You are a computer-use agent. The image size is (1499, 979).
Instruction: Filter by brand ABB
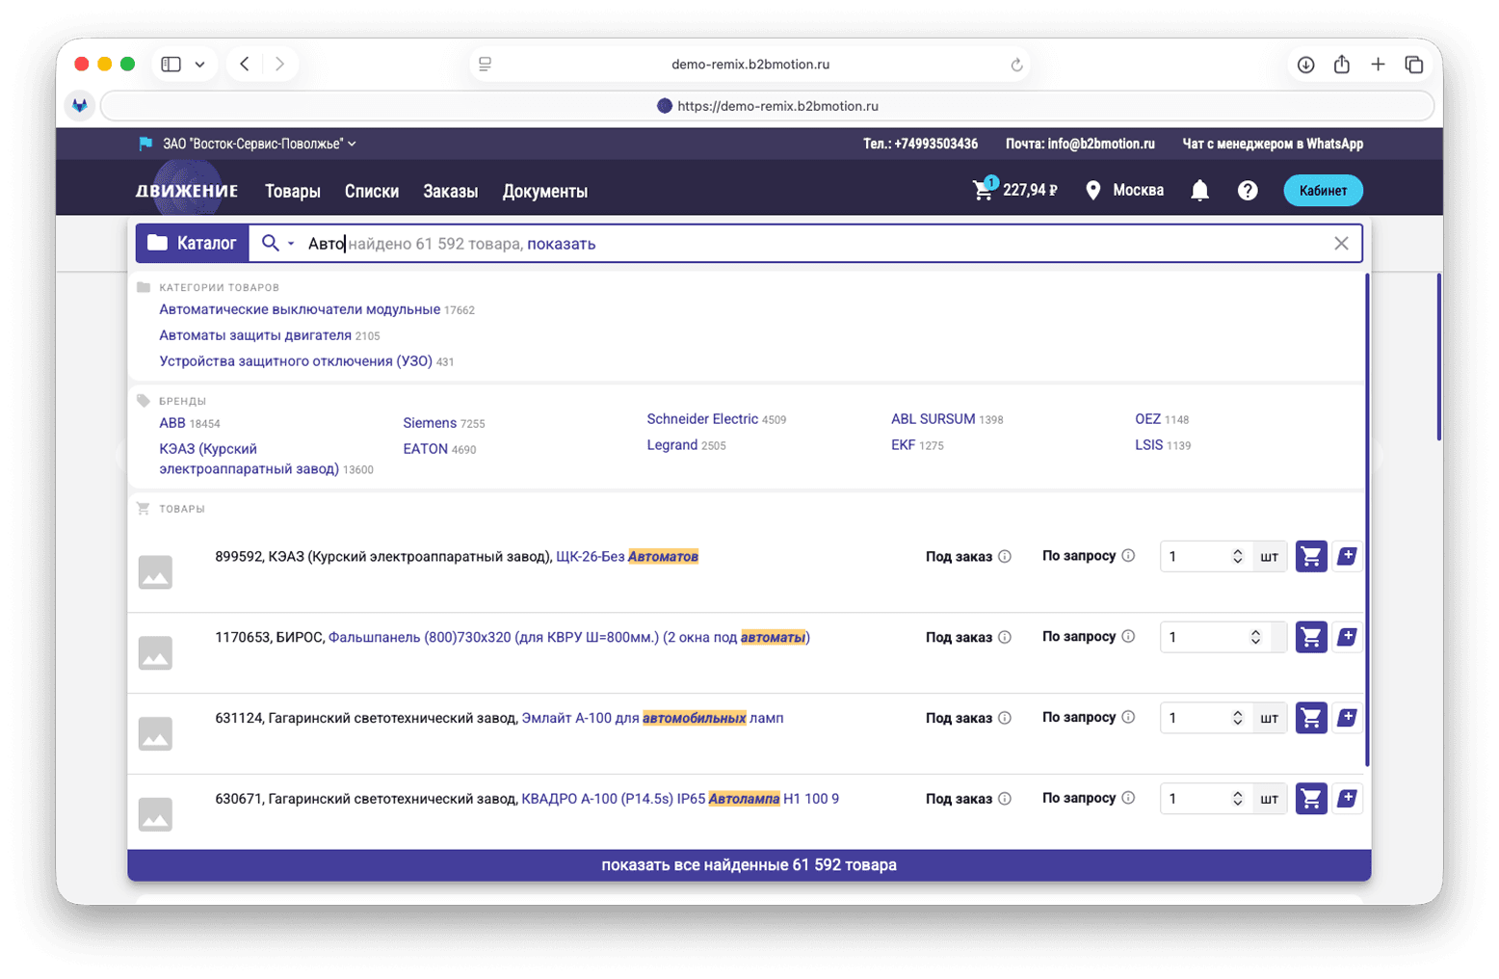(172, 423)
